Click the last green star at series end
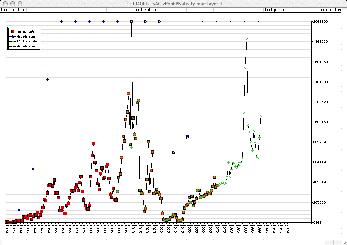The image size is (347, 245). 261,116
